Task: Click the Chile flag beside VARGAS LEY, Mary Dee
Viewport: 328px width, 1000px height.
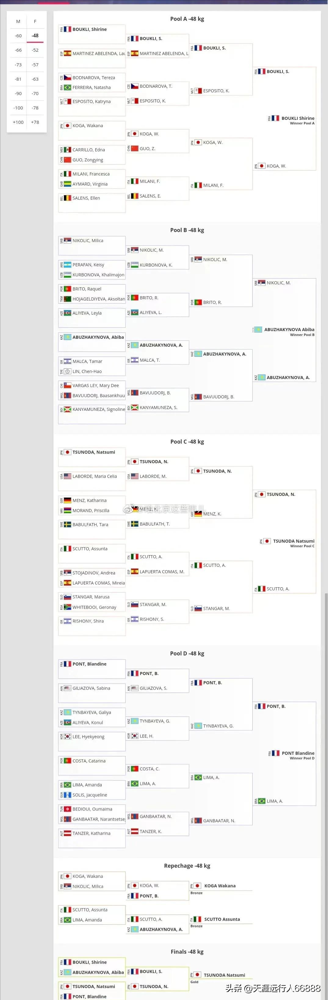Action: point(67,386)
